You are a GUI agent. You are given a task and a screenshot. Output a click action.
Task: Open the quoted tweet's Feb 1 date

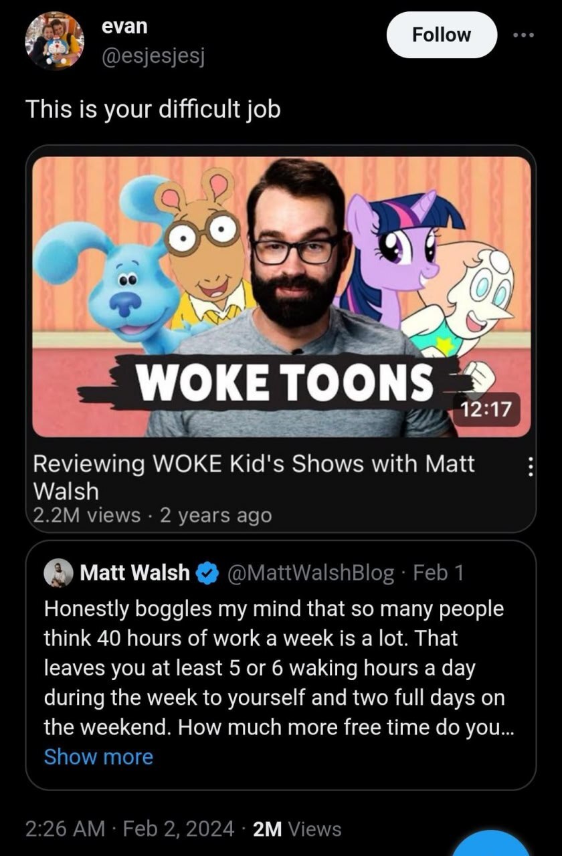(439, 573)
